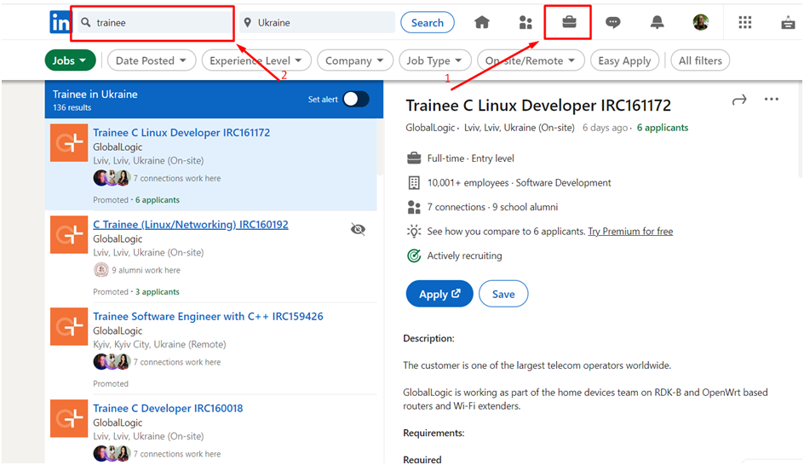
Task: Open the Messaging chat bubble icon
Action: tap(612, 23)
